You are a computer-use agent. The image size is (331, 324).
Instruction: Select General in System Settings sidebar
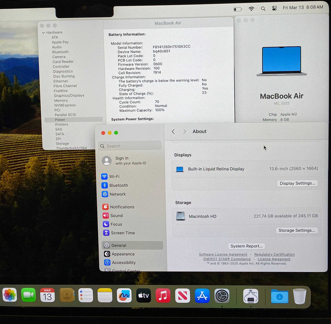coord(132,245)
